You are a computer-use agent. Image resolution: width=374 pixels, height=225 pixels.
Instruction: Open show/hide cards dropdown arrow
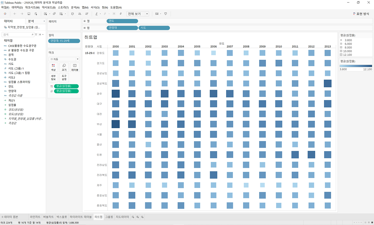point(161,14)
